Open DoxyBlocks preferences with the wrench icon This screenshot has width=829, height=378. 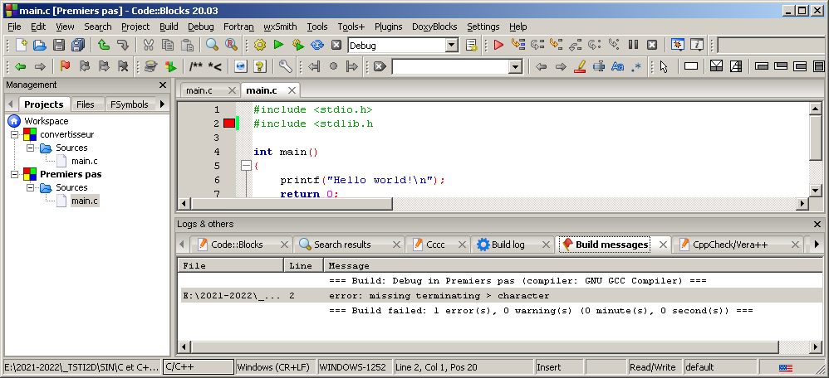click(285, 66)
